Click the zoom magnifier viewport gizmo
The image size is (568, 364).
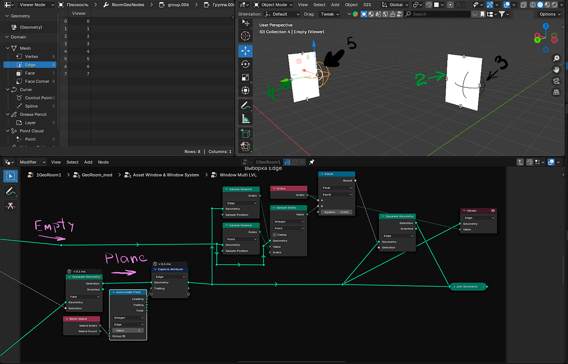pos(556,58)
